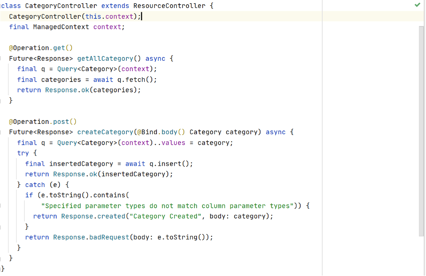Click the 'getAllCategory' method name
This screenshot has height=276, width=426.
pos(105,59)
